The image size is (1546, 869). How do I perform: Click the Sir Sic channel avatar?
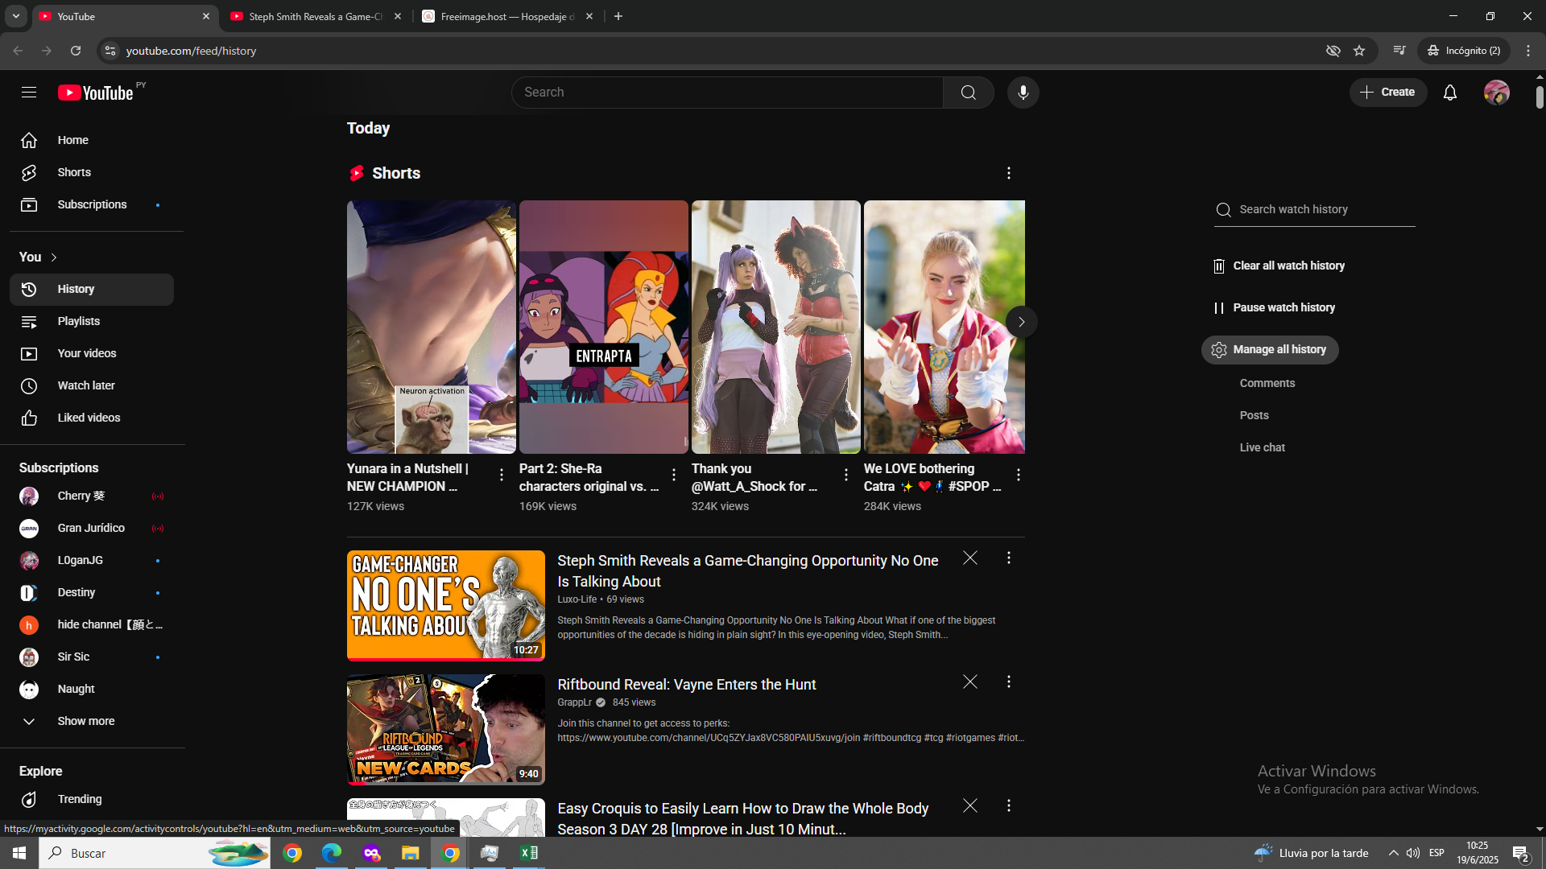(29, 657)
